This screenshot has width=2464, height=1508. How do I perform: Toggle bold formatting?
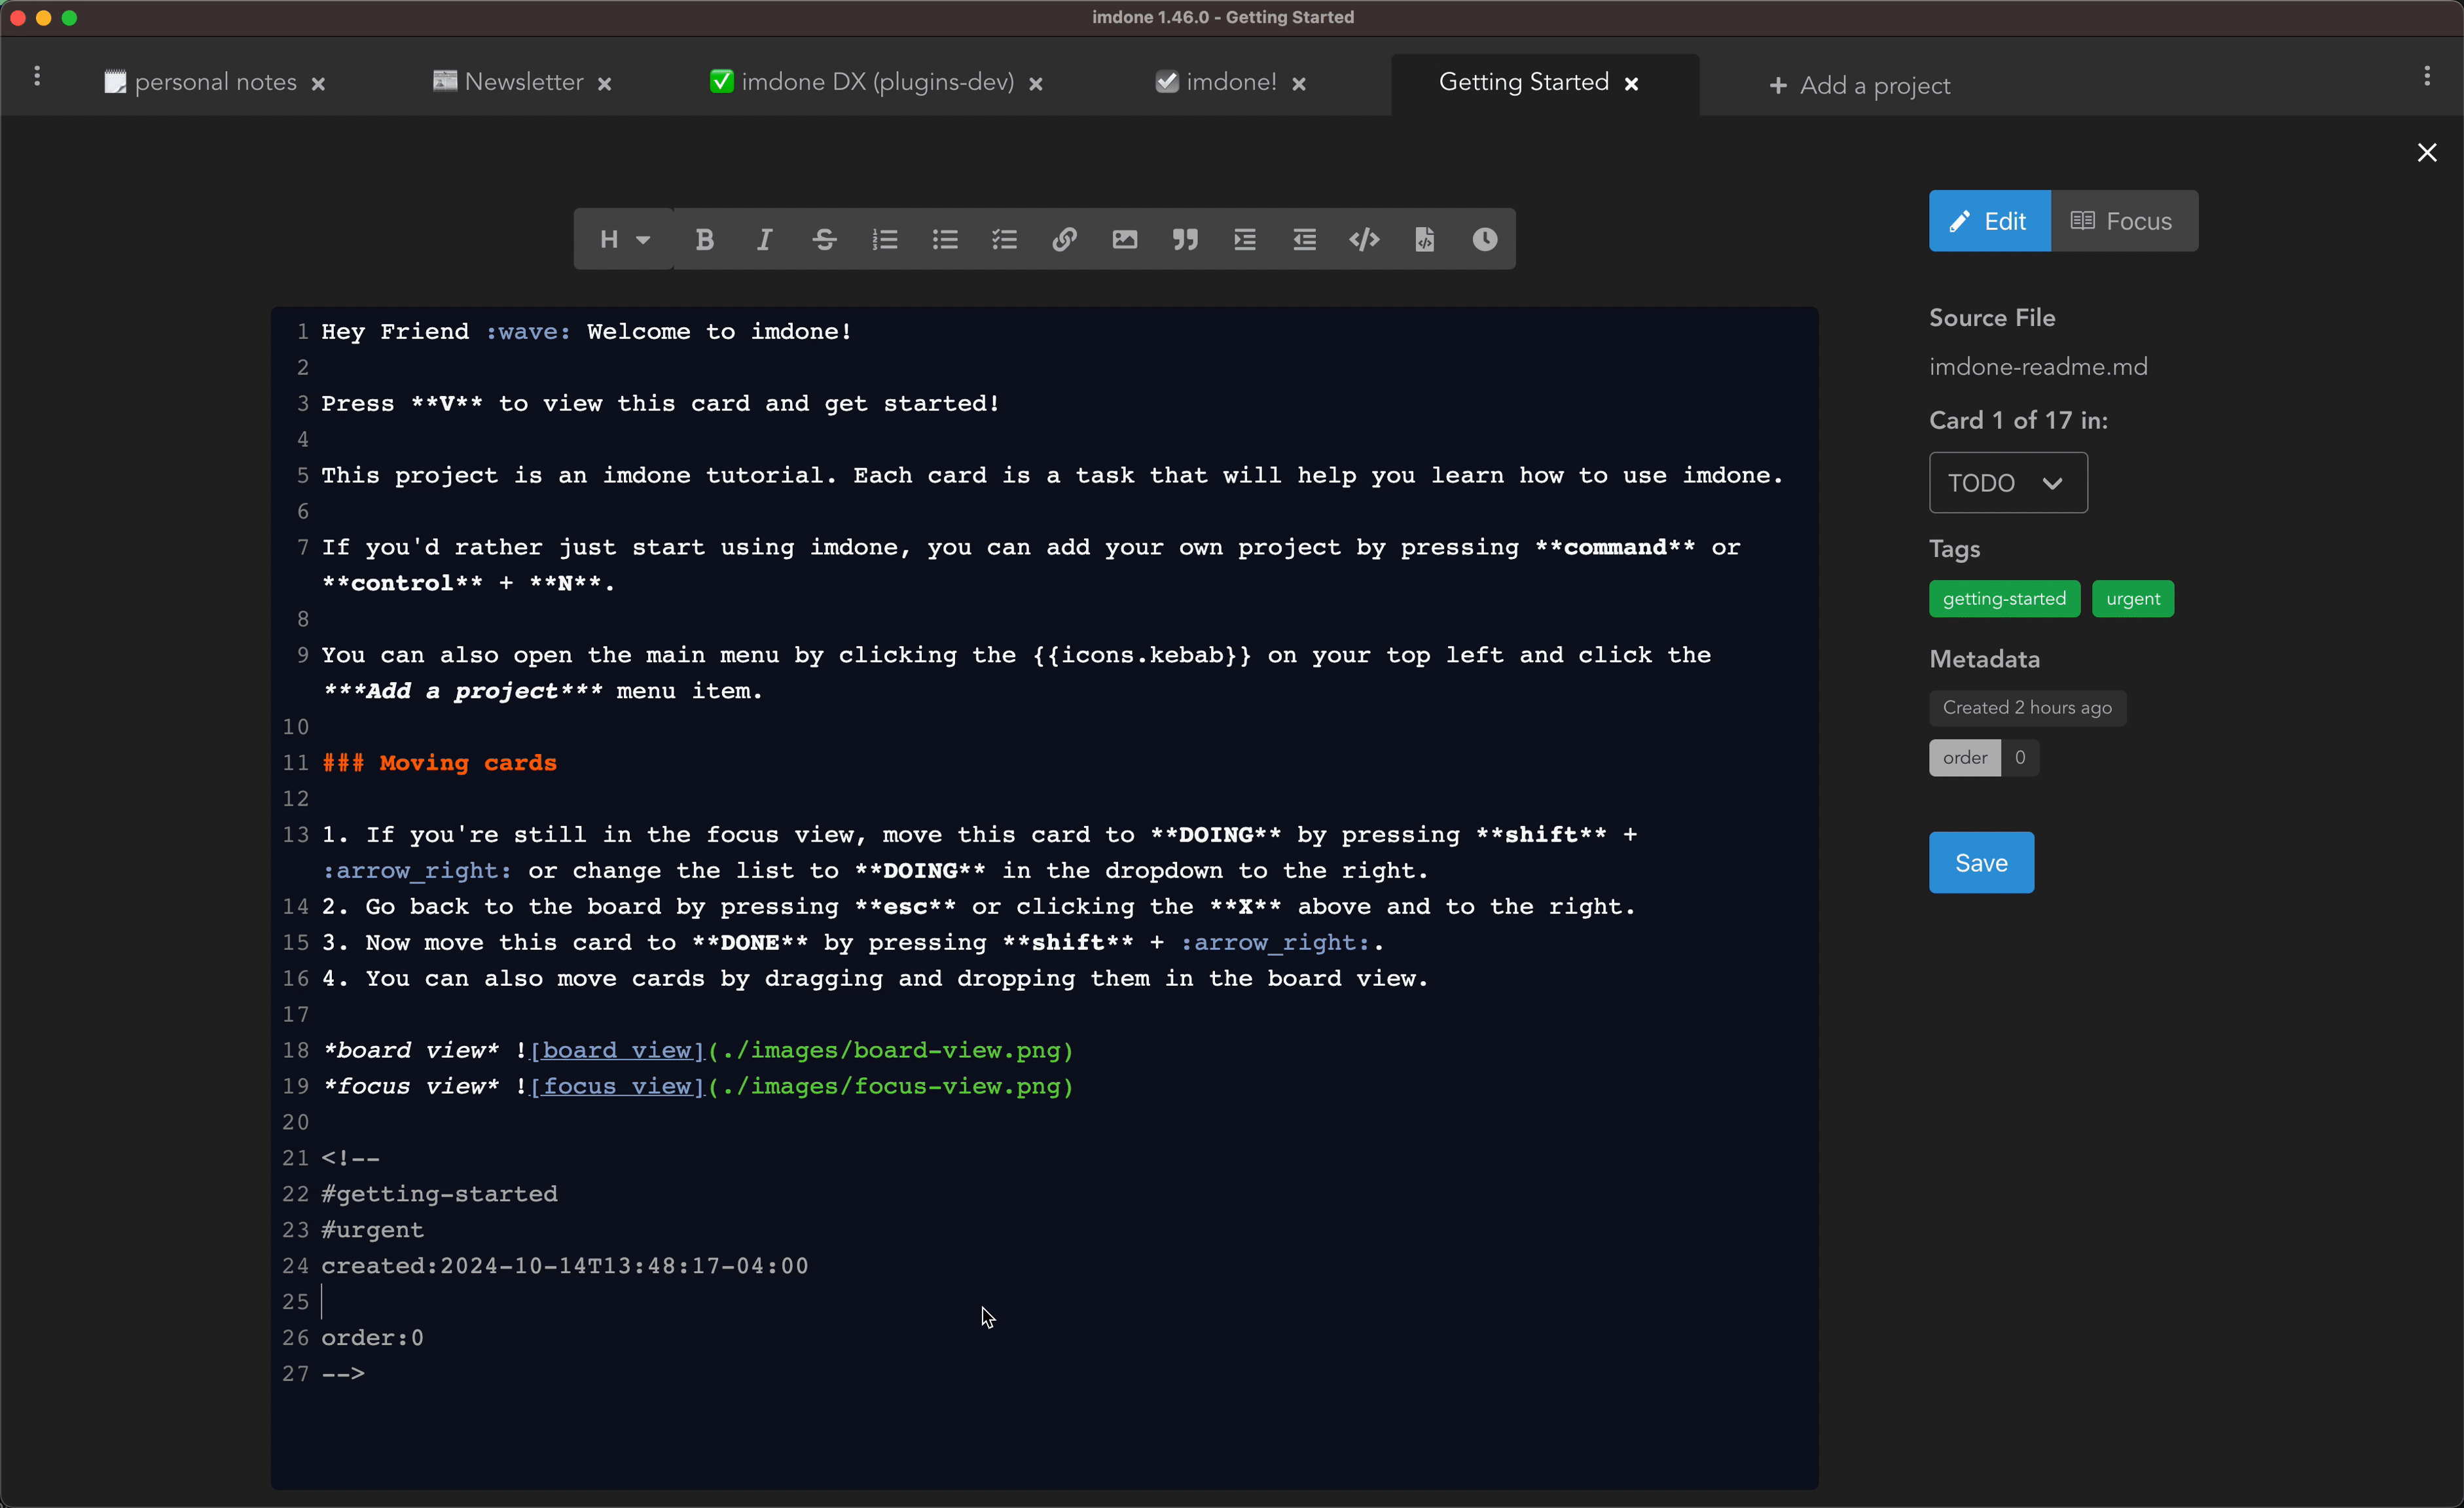[704, 239]
